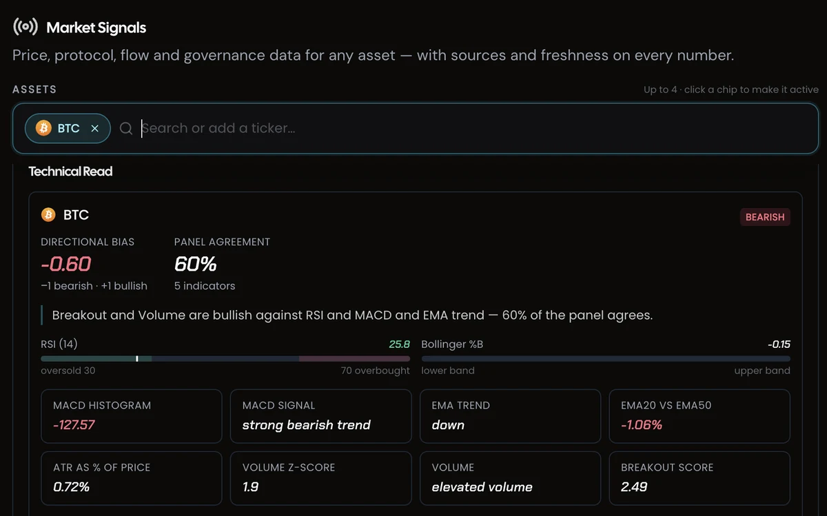Click the Market Signals broadcast icon

[25, 28]
